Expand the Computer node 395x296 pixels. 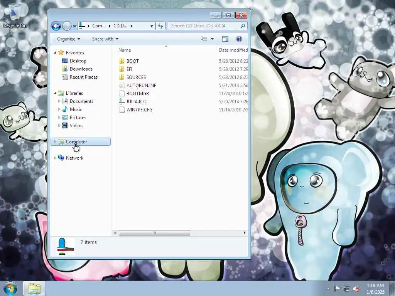pos(55,142)
